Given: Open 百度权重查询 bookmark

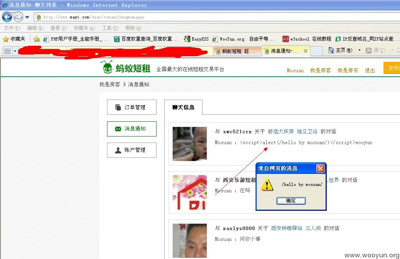Looking at the screenshot, I should click(x=146, y=39).
